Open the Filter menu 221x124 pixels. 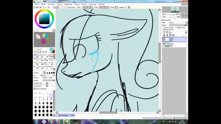pyautogui.click(x=77, y=4)
